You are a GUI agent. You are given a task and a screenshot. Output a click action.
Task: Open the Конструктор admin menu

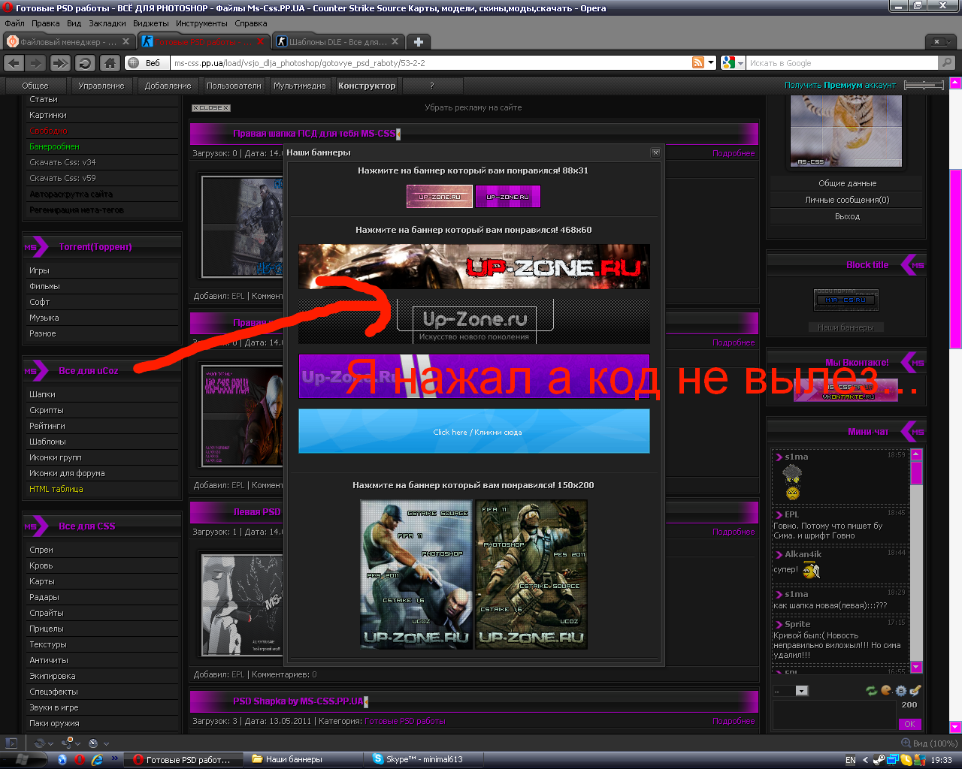tap(367, 86)
